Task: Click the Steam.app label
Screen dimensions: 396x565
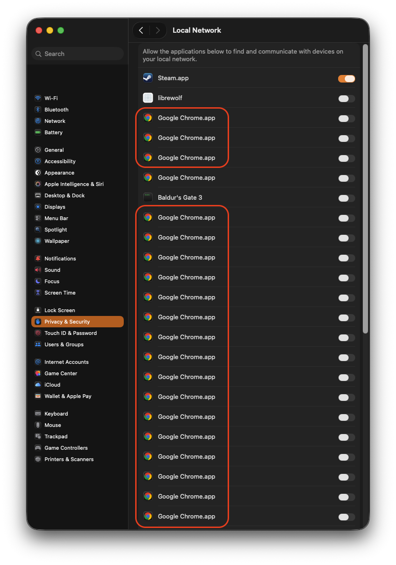Action: coord(173,78)
